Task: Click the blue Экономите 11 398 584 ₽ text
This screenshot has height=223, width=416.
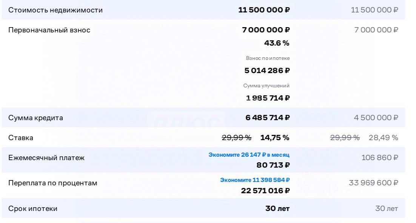Action: pyautogui.click(x=255, y=180)
